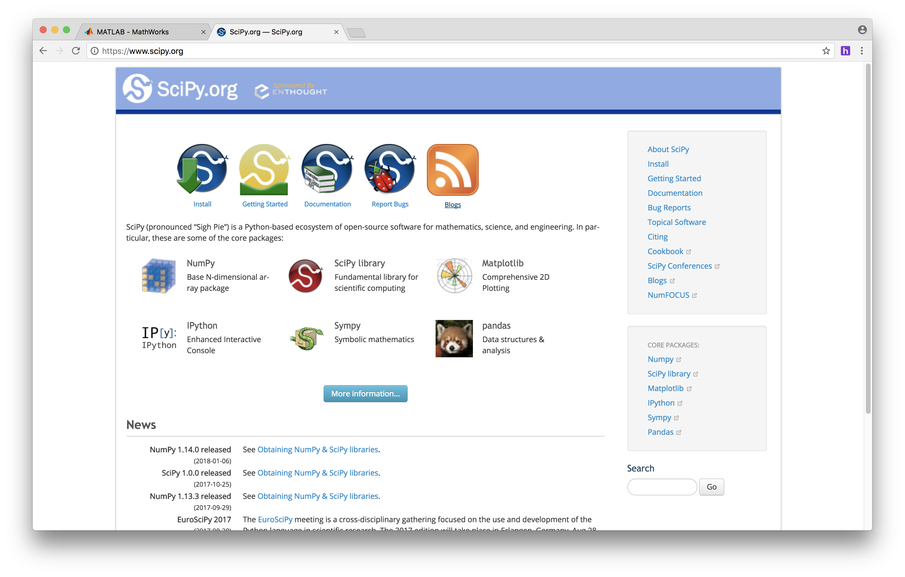Click the red SciPy library logo

[306, 276]
